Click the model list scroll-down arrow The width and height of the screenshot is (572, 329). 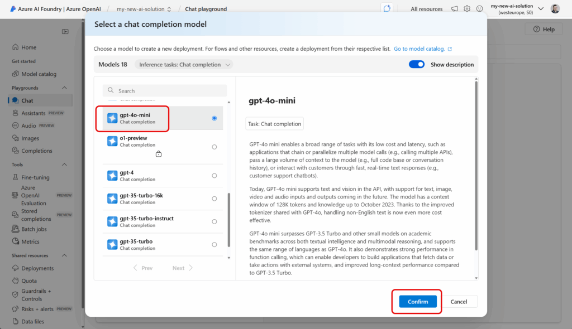[229, 258]
